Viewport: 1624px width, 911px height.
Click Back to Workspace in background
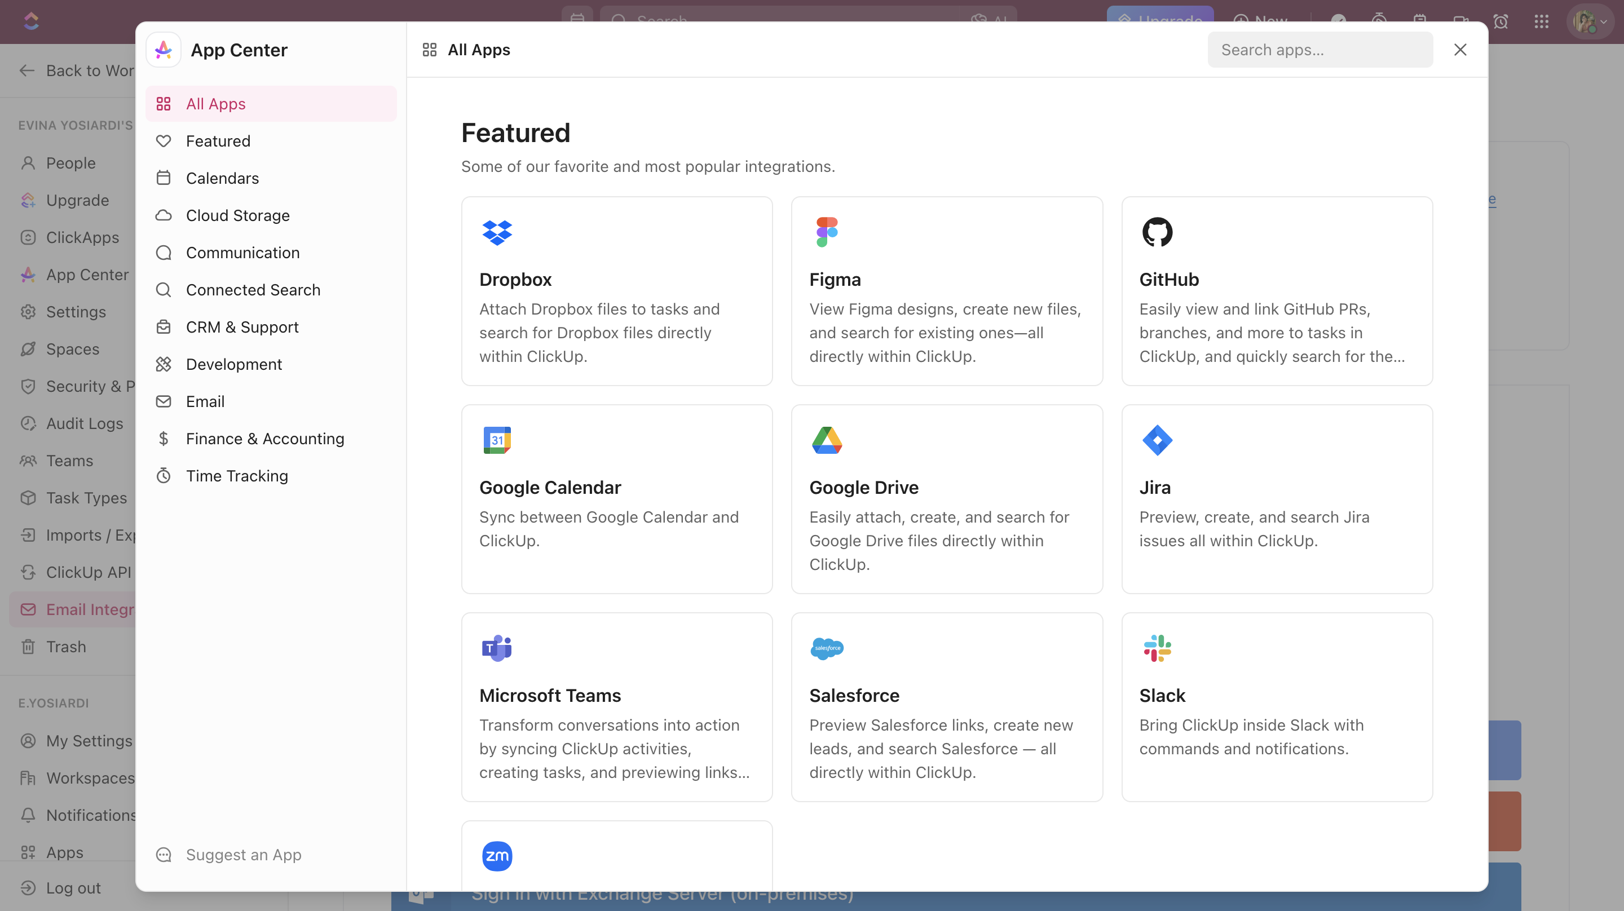(76, 70)
